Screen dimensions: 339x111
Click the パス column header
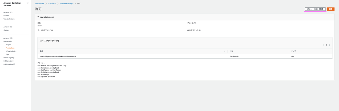click(x=231, y=51)
